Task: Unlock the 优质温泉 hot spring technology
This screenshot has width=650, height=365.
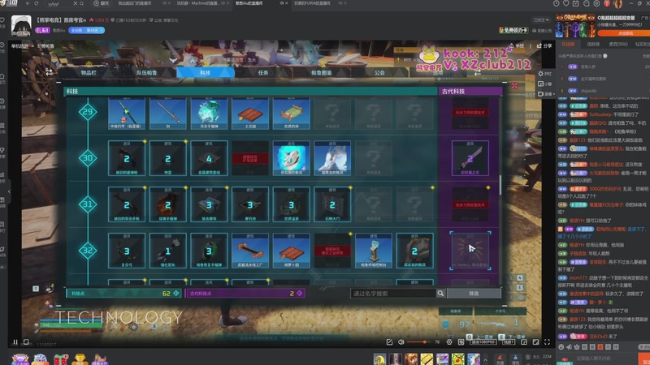Action: [291, 204]
